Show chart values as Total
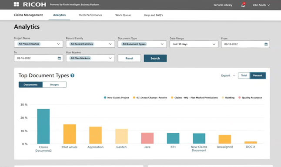The image size is (281, 167). click(x=244, y=75)
